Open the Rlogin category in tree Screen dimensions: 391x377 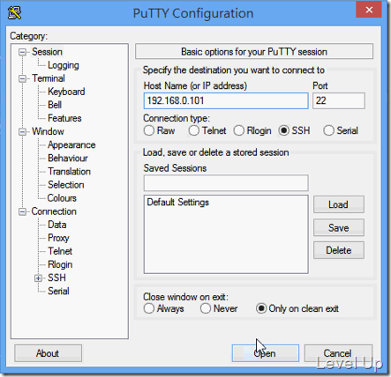[x=60, y=264]
